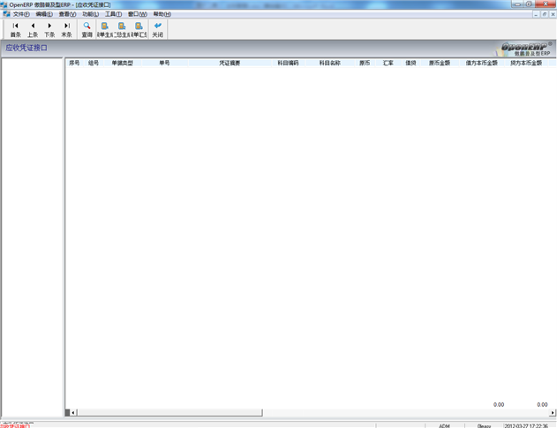Open the 工具 menu
Screen dimensions: 557x428
(x=114, y=14)
